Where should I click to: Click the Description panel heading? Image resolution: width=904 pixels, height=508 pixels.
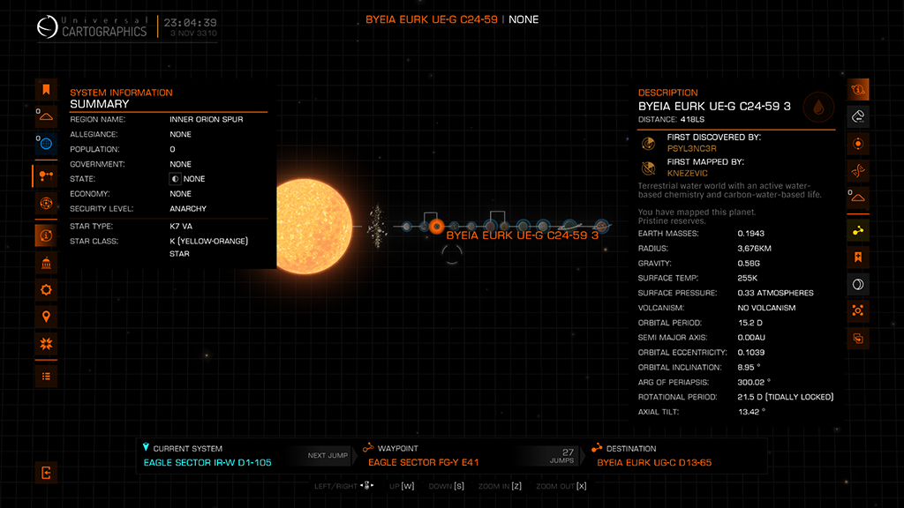(x=667, y=93)
